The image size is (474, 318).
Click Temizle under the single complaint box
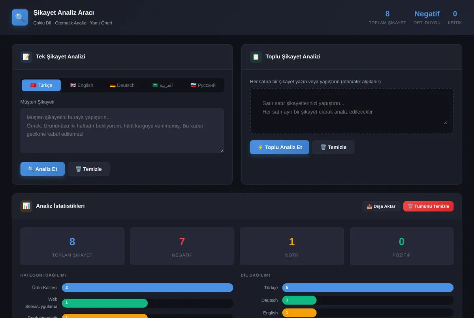[88, 169]
